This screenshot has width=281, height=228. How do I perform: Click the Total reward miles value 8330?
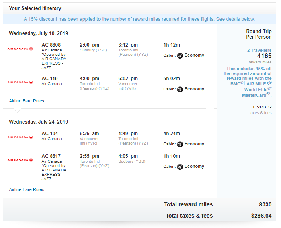[265, 204]
